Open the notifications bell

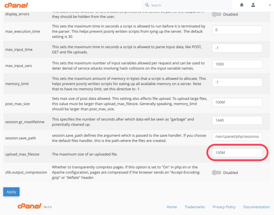coord(242,5)
